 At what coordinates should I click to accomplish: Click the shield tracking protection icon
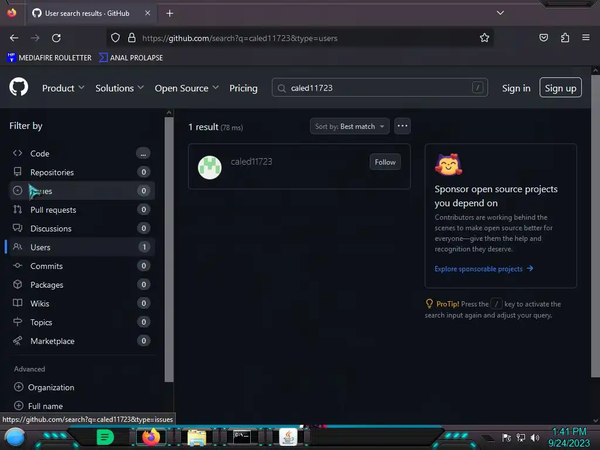click(115, 38)
